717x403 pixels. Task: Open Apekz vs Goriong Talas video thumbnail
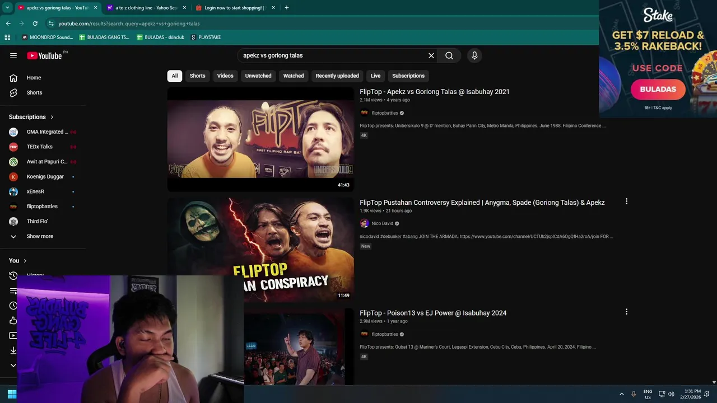coord(260,139)
